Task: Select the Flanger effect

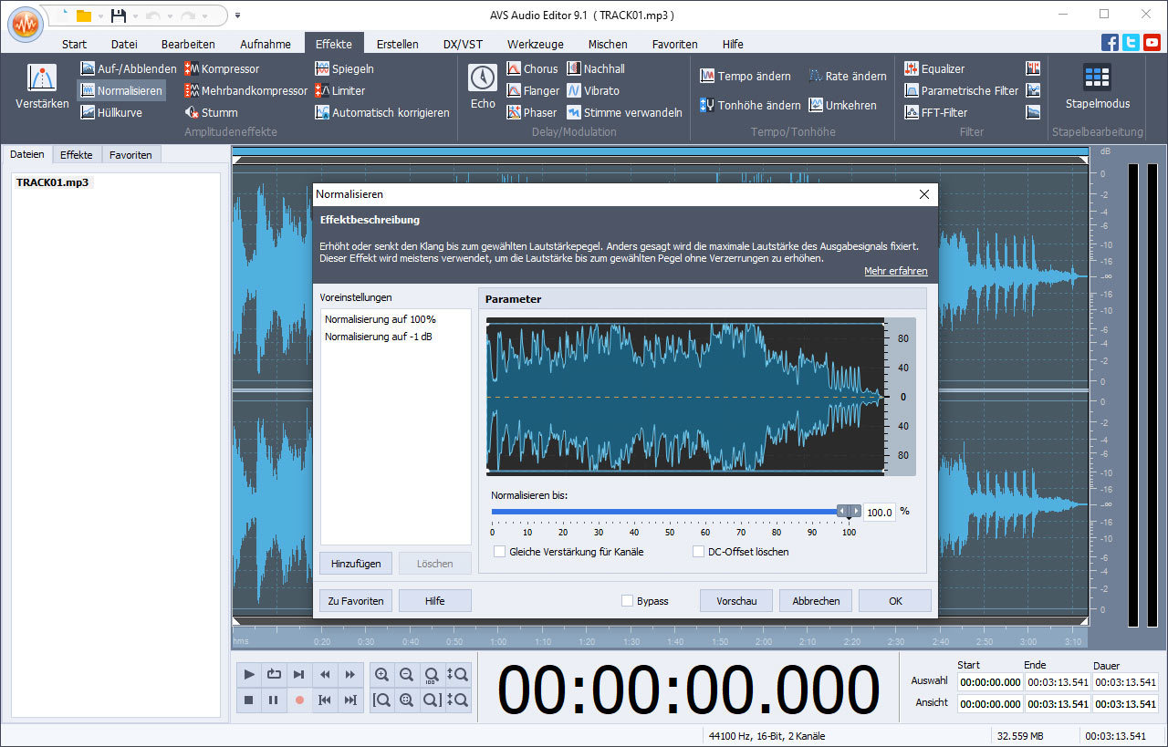Action: click(533, 90)
